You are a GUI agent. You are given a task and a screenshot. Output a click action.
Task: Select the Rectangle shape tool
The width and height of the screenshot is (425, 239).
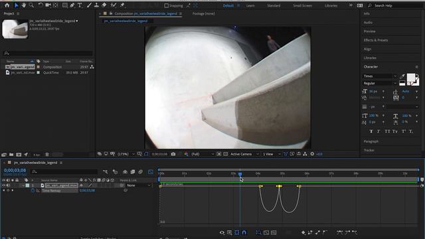[65, 5]
